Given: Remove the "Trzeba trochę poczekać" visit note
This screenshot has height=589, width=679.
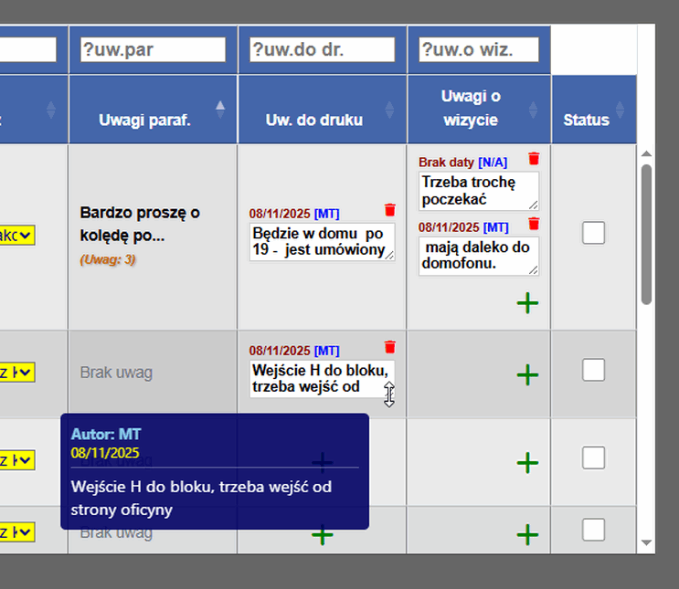Looking at the screenshot, I should pos(534,159).
